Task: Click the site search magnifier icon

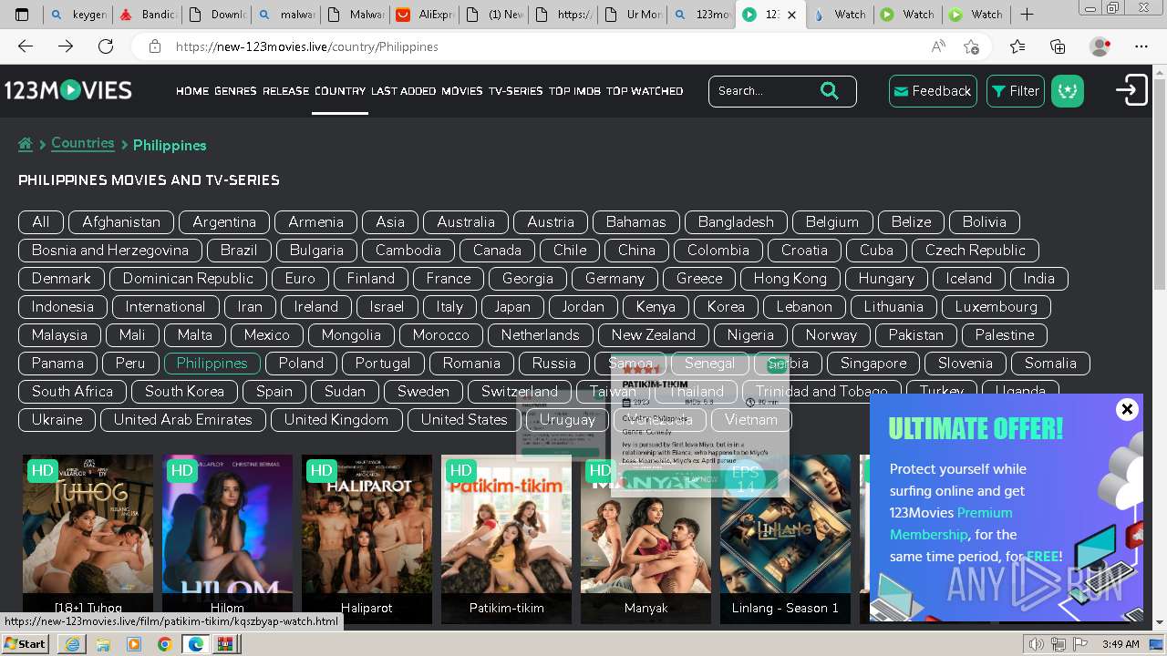Action: [829, 90]
